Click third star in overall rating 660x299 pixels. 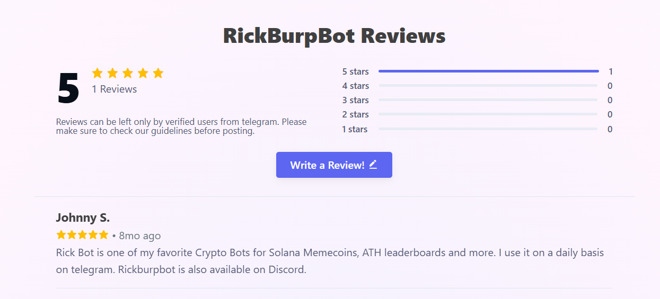point(128,73)
